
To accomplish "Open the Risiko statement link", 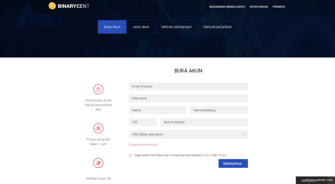I will (x=222, y=155).
